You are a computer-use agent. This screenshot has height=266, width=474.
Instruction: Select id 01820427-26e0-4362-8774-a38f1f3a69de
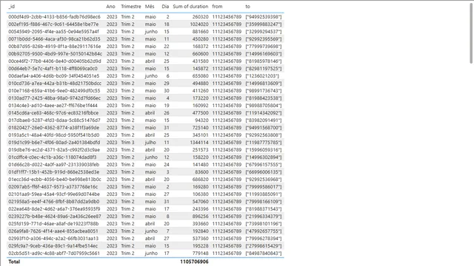tap(54, 128)
